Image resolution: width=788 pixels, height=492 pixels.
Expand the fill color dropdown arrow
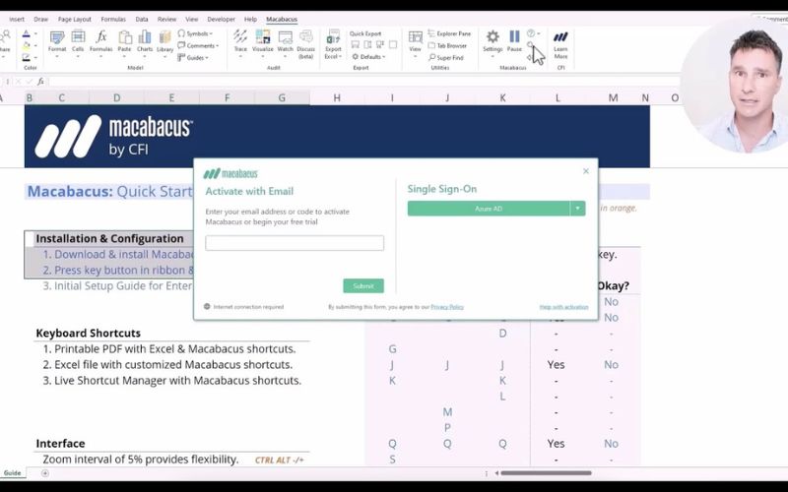coord(35,45)
